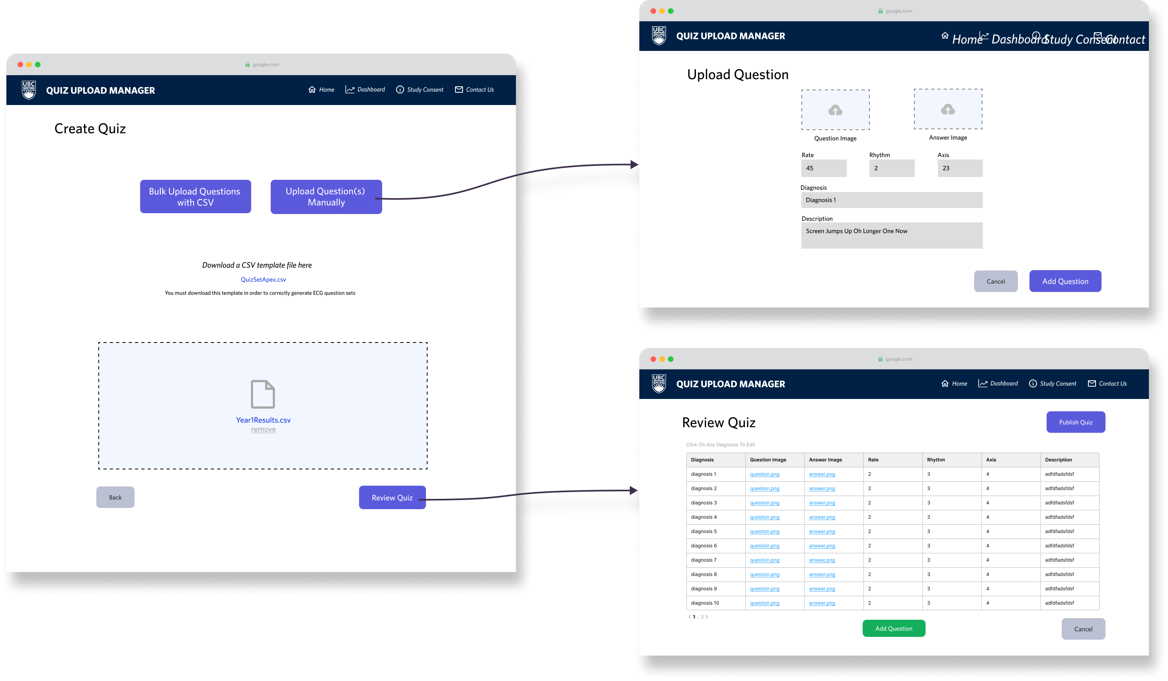Click the Home icon in Create Quiz navbar
The image size is (1168, 681).
[312, 90]
